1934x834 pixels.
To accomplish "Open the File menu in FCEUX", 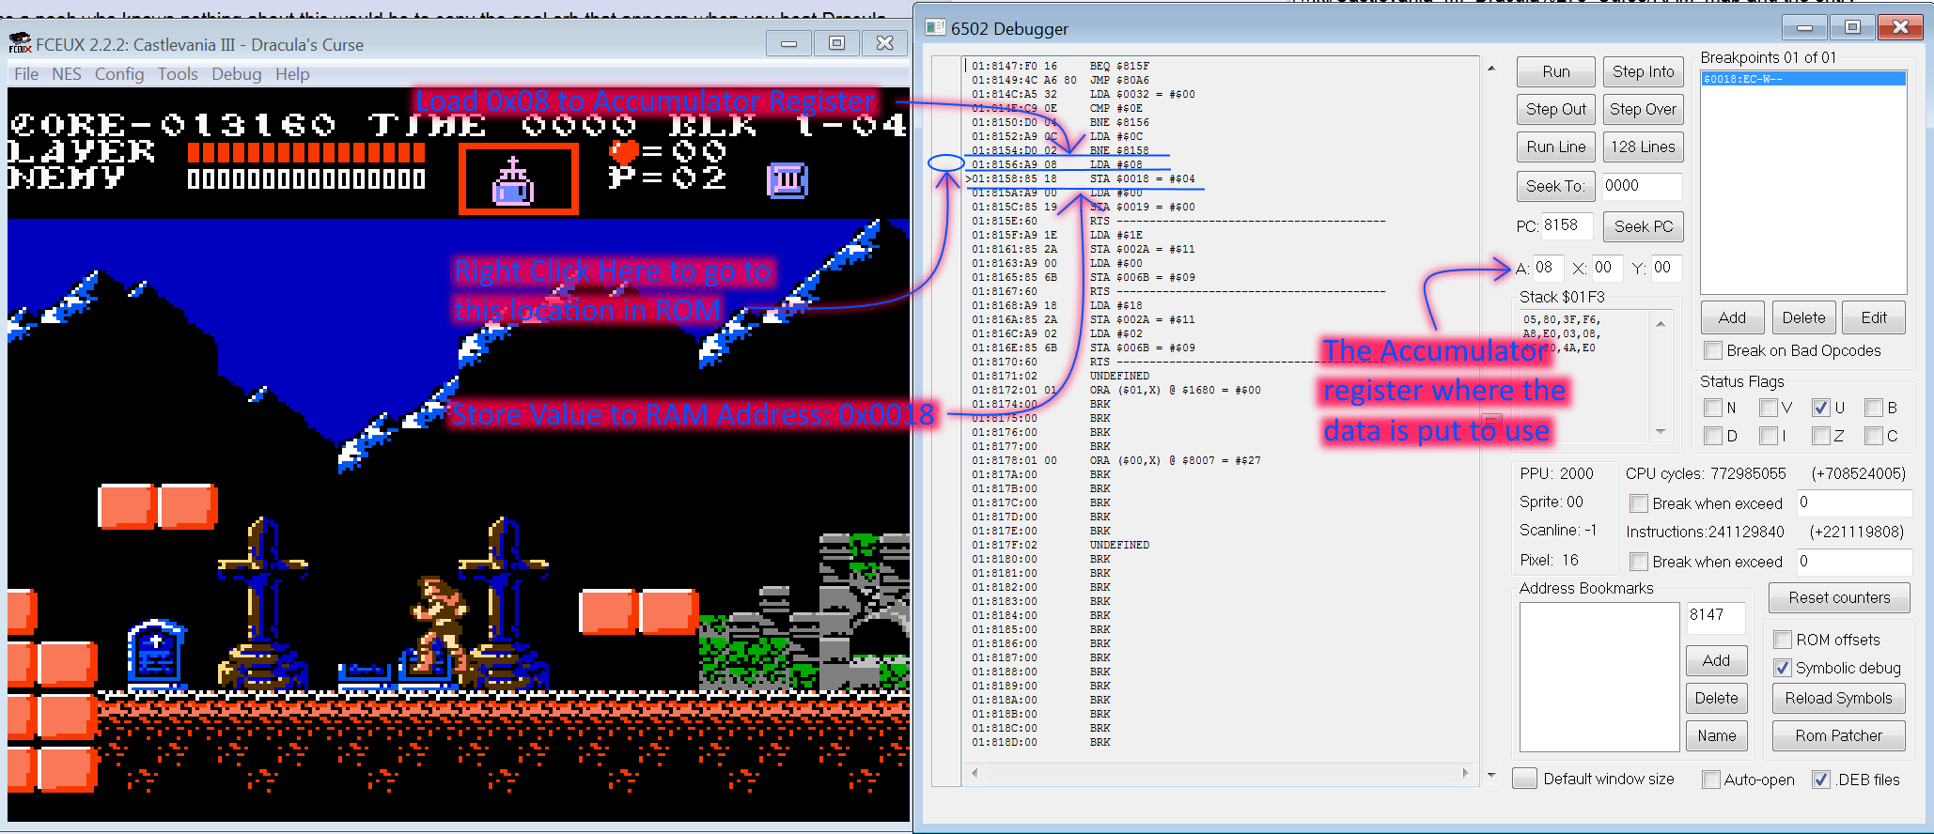I will tap(26, 74).
